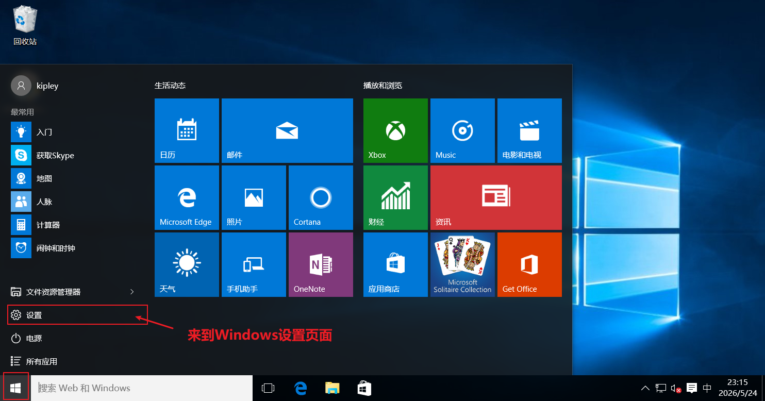Show hidden system tray icons chevron
The width and height of the screenshot is (765, 401).
coord(645,388)
